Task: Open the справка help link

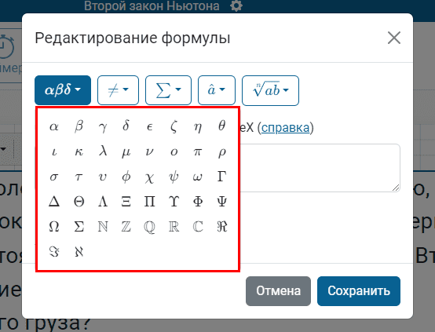Action: 286,128
